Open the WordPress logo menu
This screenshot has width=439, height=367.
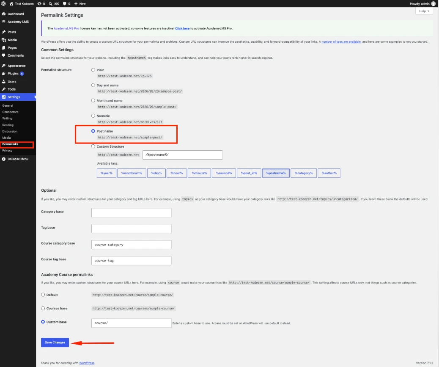coord(4,4)
